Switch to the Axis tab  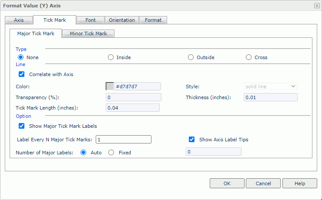click(19, 20)
